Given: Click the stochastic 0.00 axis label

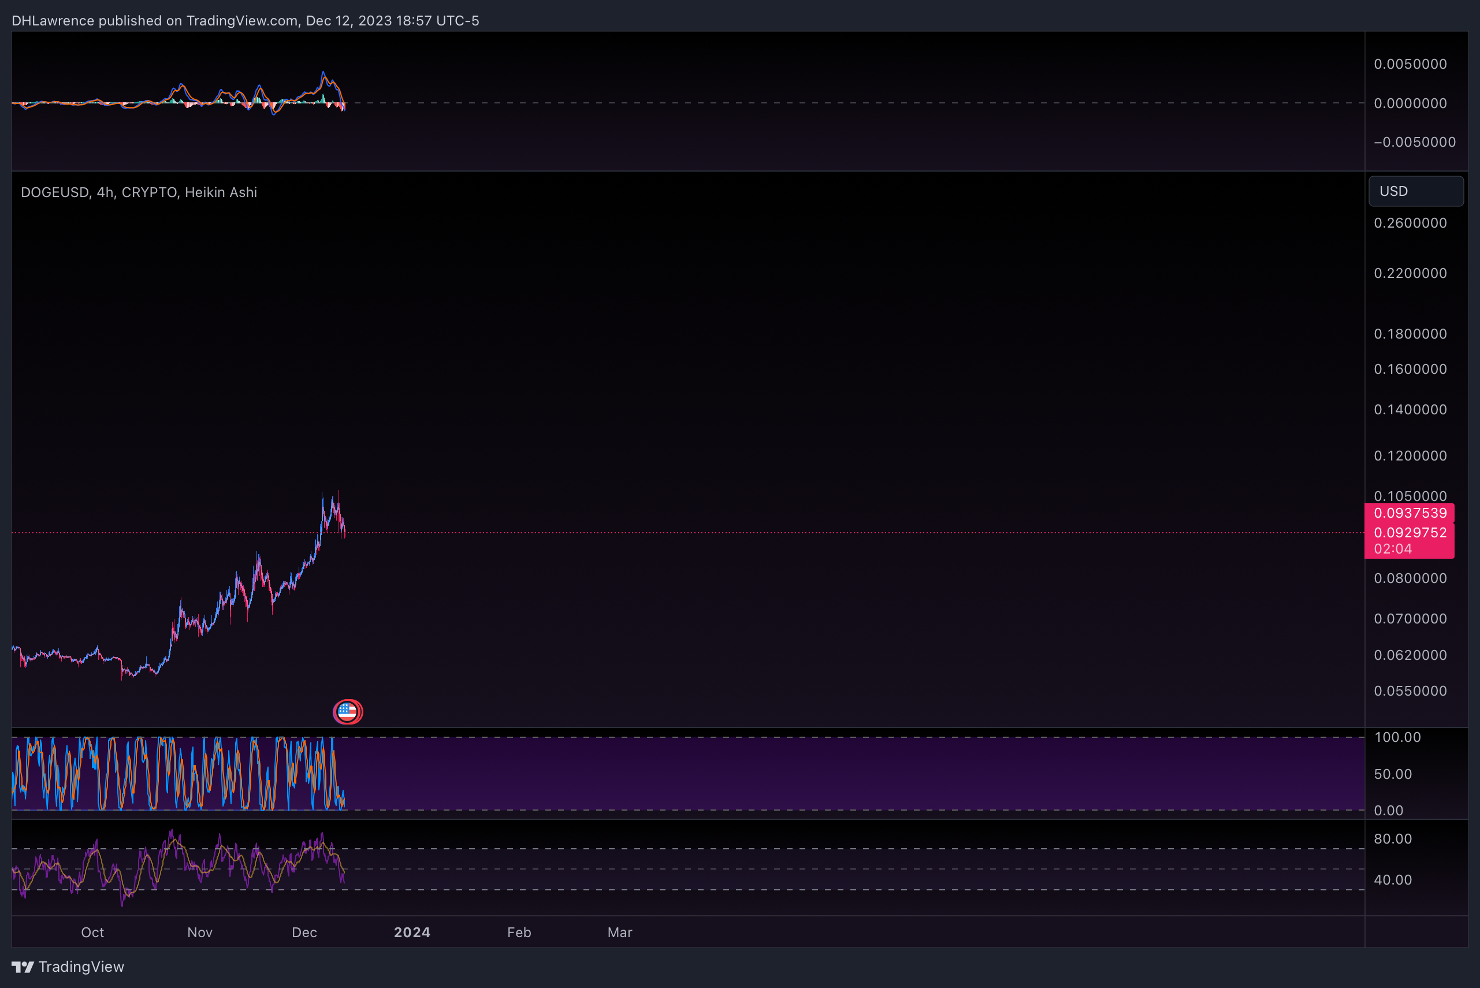Looking at the screenshot, I should 1388,811.
